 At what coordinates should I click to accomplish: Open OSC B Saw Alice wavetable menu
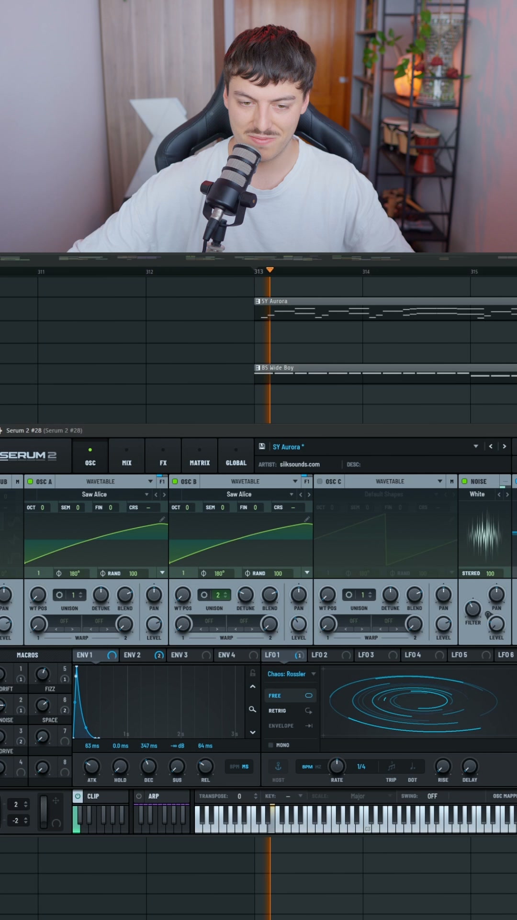click(x=239, y=494)
